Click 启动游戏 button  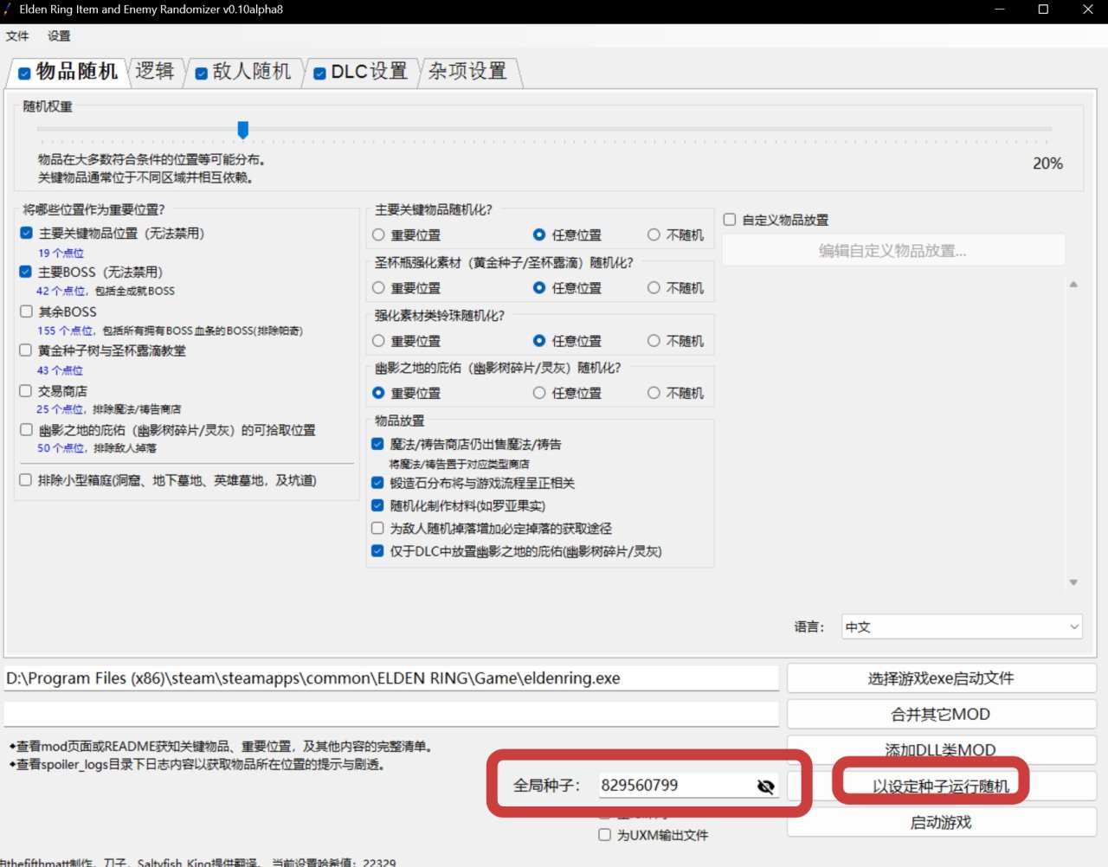941,822
